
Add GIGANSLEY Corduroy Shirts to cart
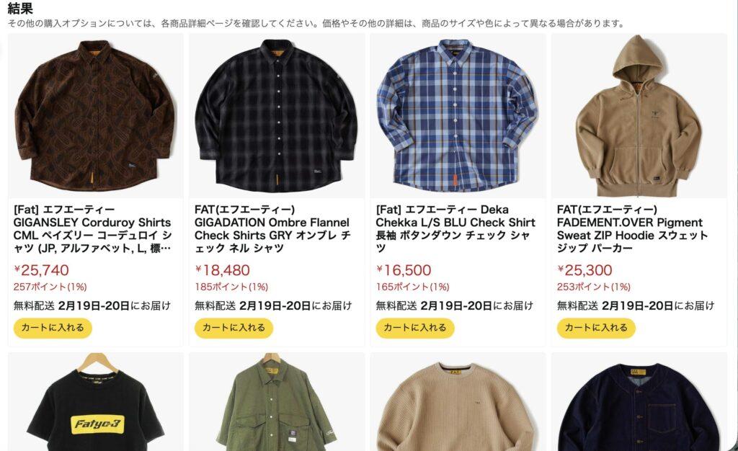pyautogui.click(x=53, y=328)
